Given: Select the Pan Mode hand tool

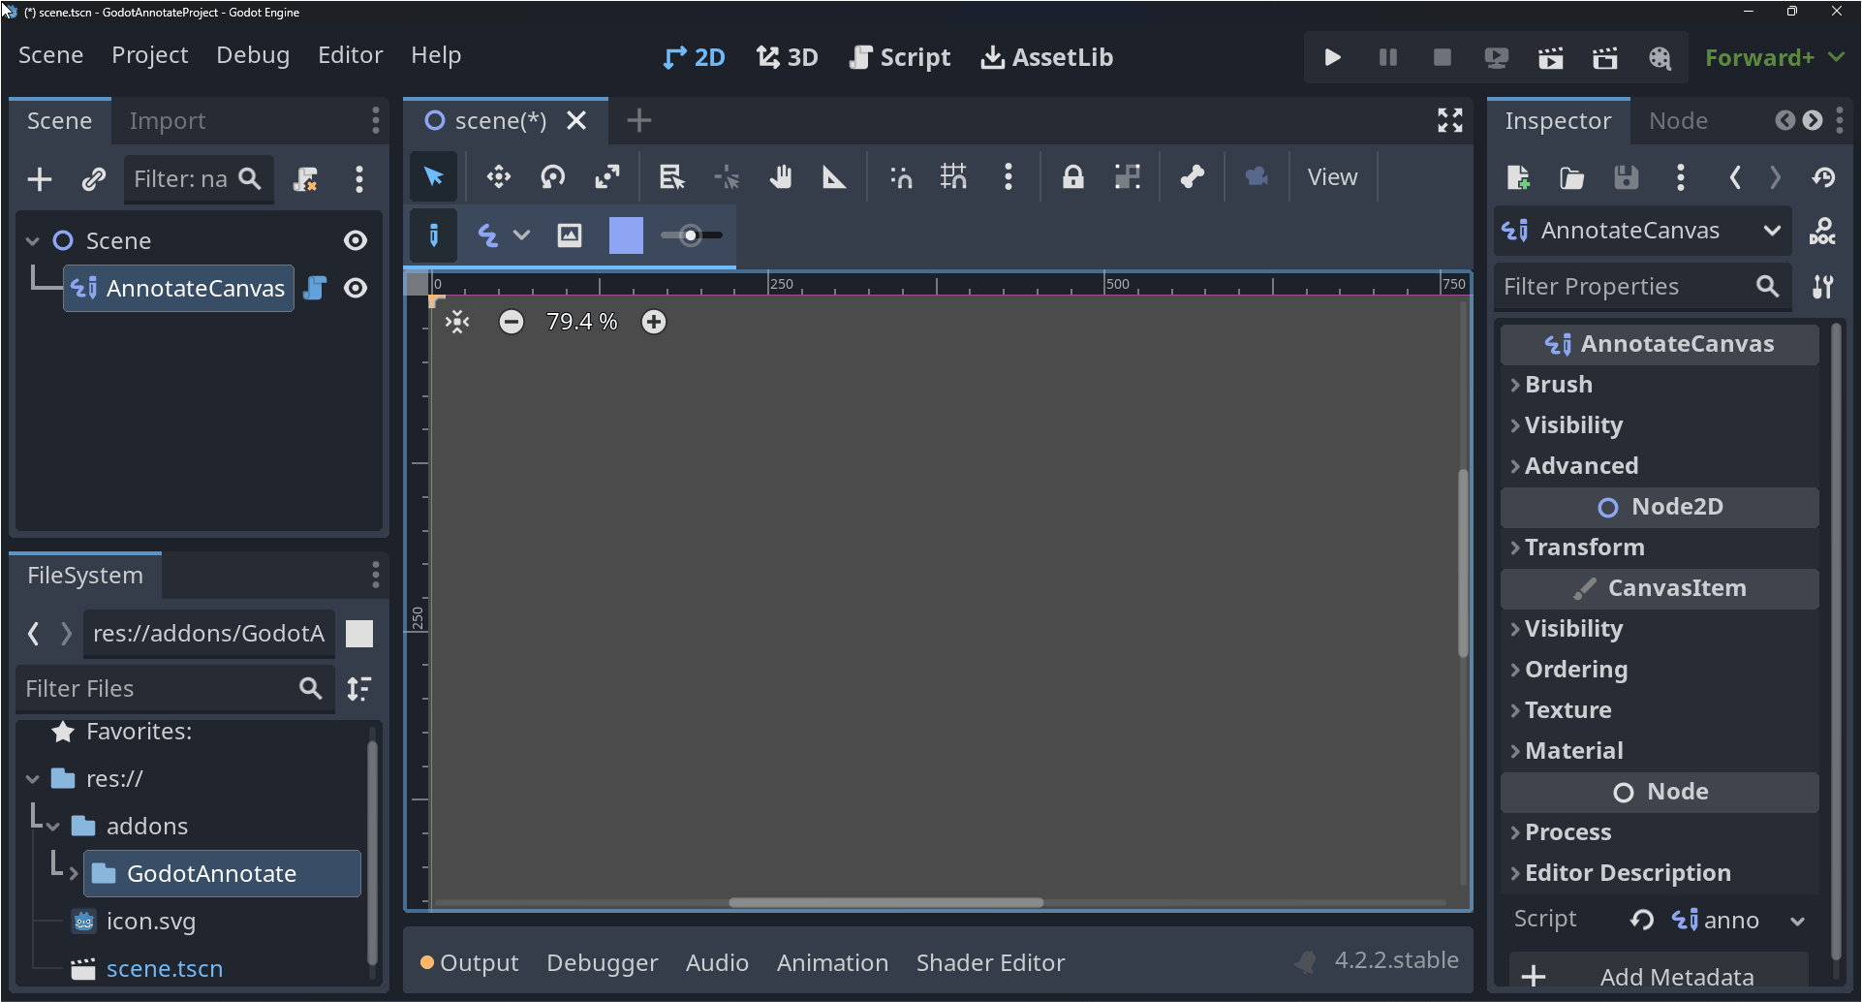Looking at the screenshot, I should click(x=780, y=177).
